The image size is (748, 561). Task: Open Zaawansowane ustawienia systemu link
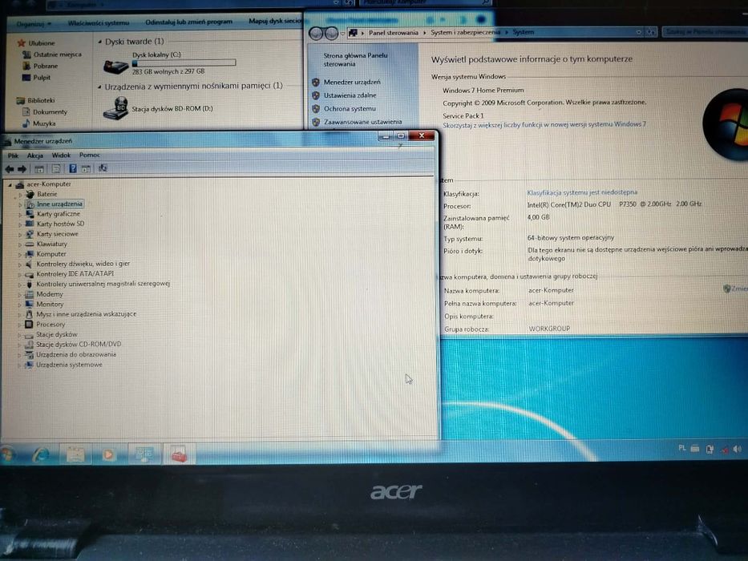pyautogui.click(x=362, y=122)
